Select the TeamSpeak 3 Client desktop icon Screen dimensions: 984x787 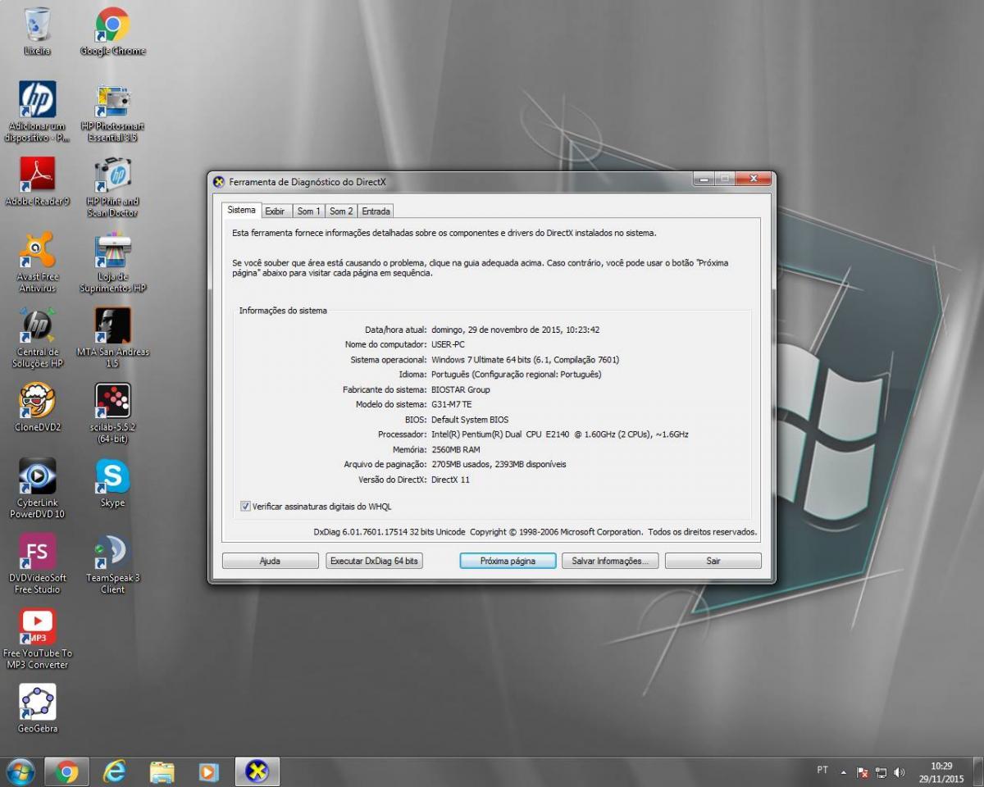click(x=112, y=564)
